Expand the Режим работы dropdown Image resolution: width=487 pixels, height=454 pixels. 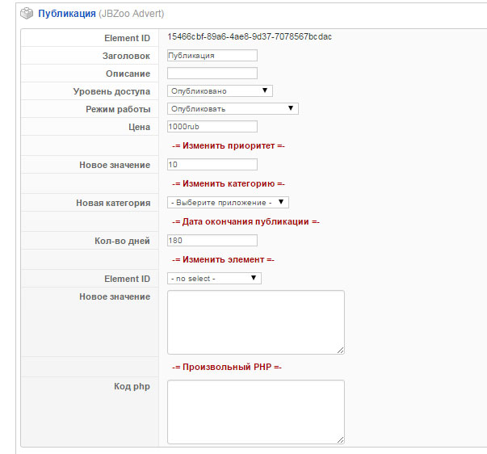[x=233, y=108]
